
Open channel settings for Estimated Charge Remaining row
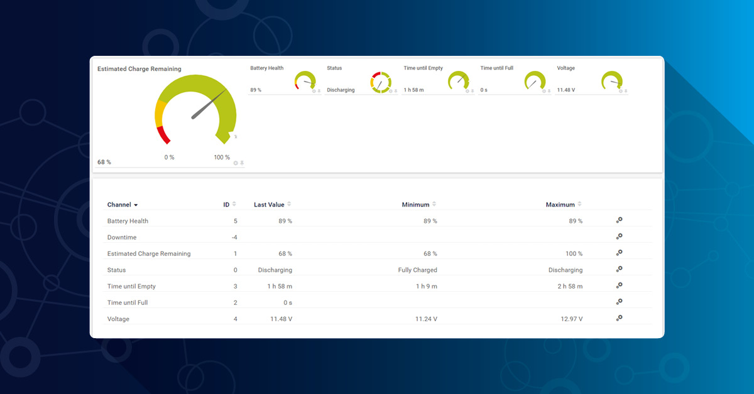(619, 253)
